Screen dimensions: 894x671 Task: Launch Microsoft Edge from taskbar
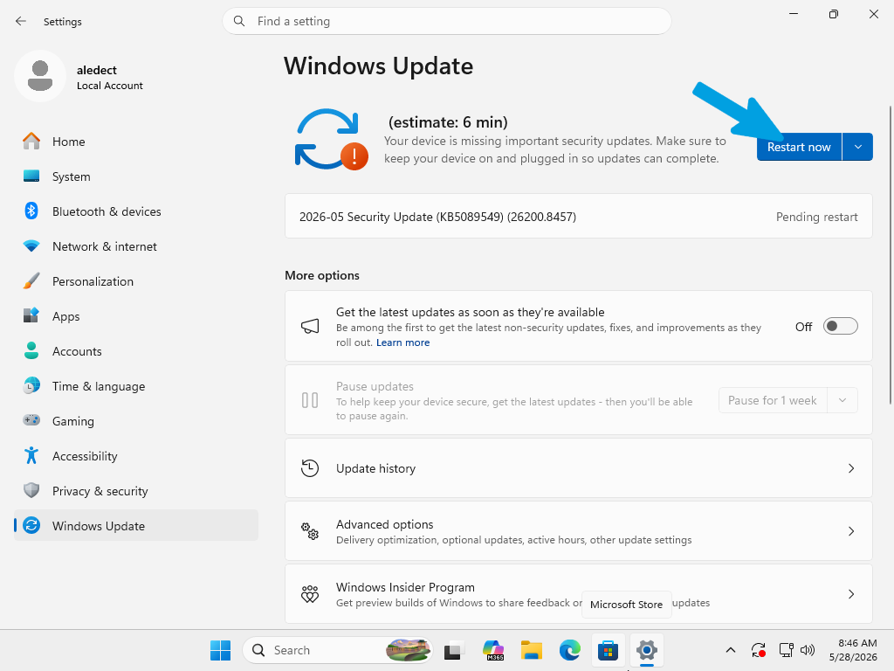[x=569, y=650]
